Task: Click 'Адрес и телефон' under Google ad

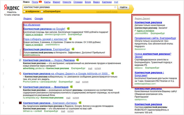Action: 34,35
